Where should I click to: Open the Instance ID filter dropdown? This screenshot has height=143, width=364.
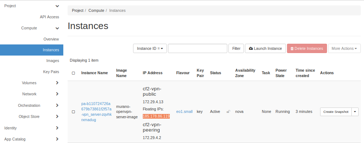[150, 48]
